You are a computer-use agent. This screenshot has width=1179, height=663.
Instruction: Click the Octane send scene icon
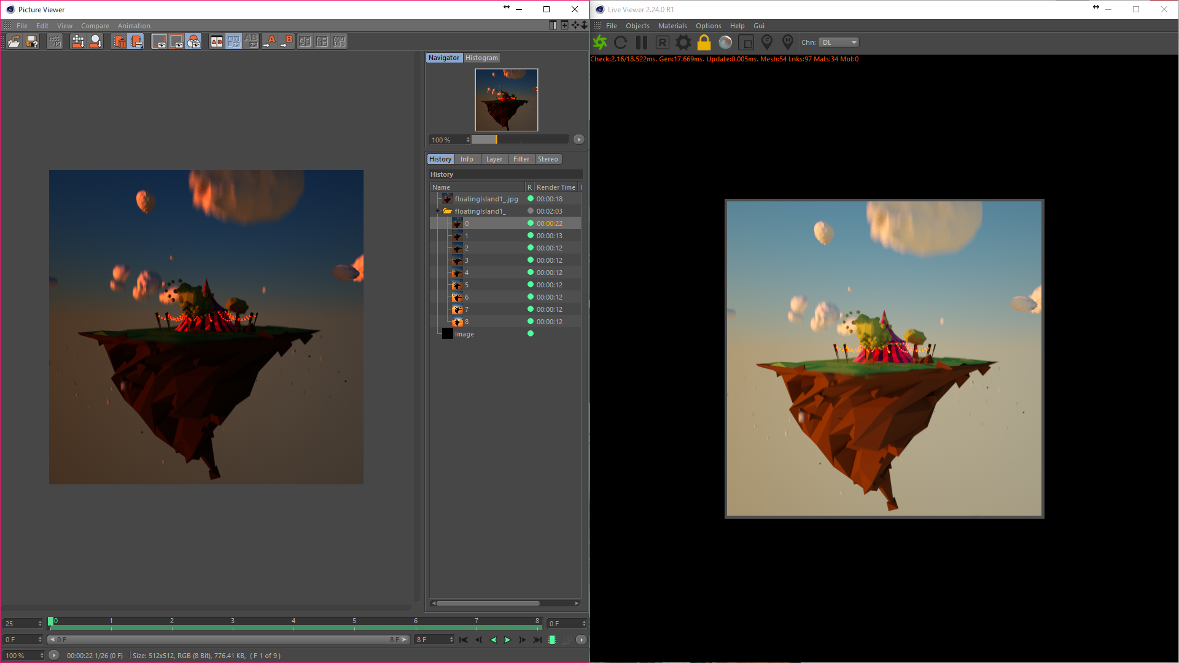(600, 42)
